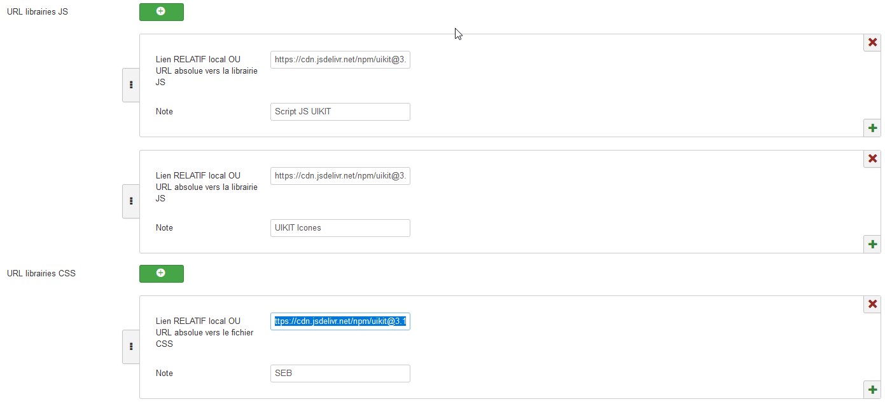This screenshot has width=885, height=404.
Task: Remove the UIKIT Icones entry
Action: tap(872, 159)
